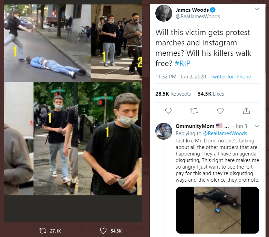Retweet using the sidebar retweet icon
This screenshot has height=237, width=269.
[x=195, y=110]
